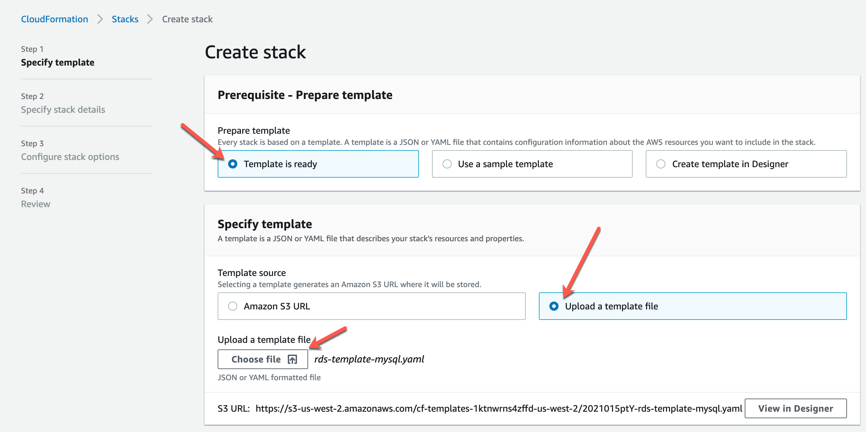Viewport: 866px width, 432px height.
Task: Navigate to Step 4 Review
Action: click(35, 204)
